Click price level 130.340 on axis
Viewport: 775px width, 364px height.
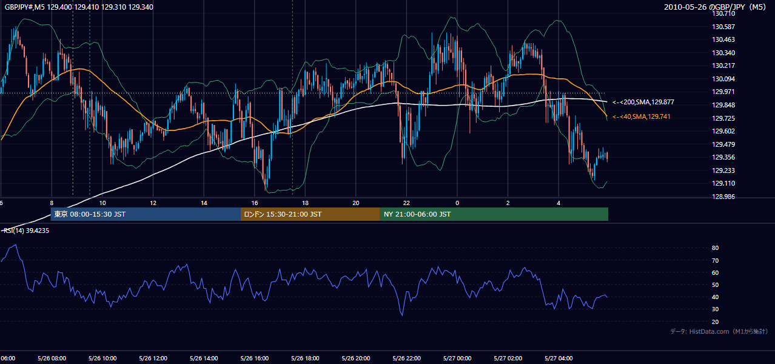point(723,53)
